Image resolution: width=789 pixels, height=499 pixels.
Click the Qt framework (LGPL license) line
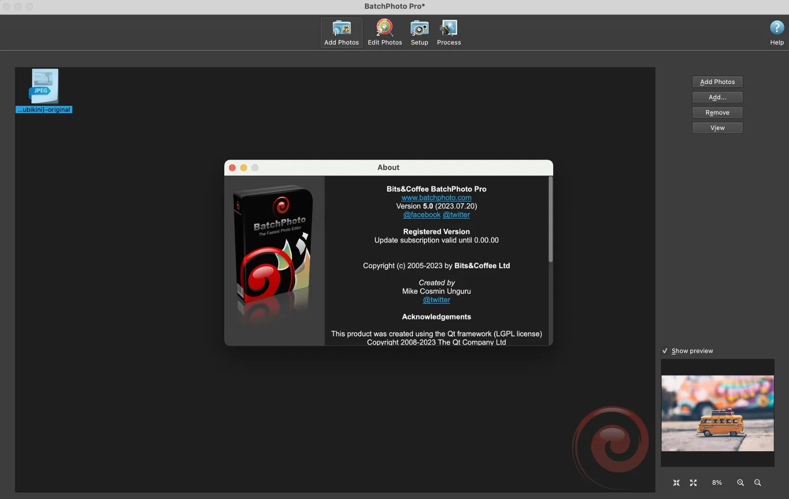436,334
